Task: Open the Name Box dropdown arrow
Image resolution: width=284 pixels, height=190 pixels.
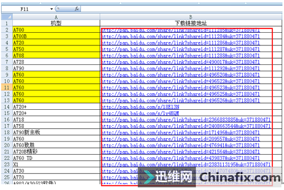Action: point(52,9)
